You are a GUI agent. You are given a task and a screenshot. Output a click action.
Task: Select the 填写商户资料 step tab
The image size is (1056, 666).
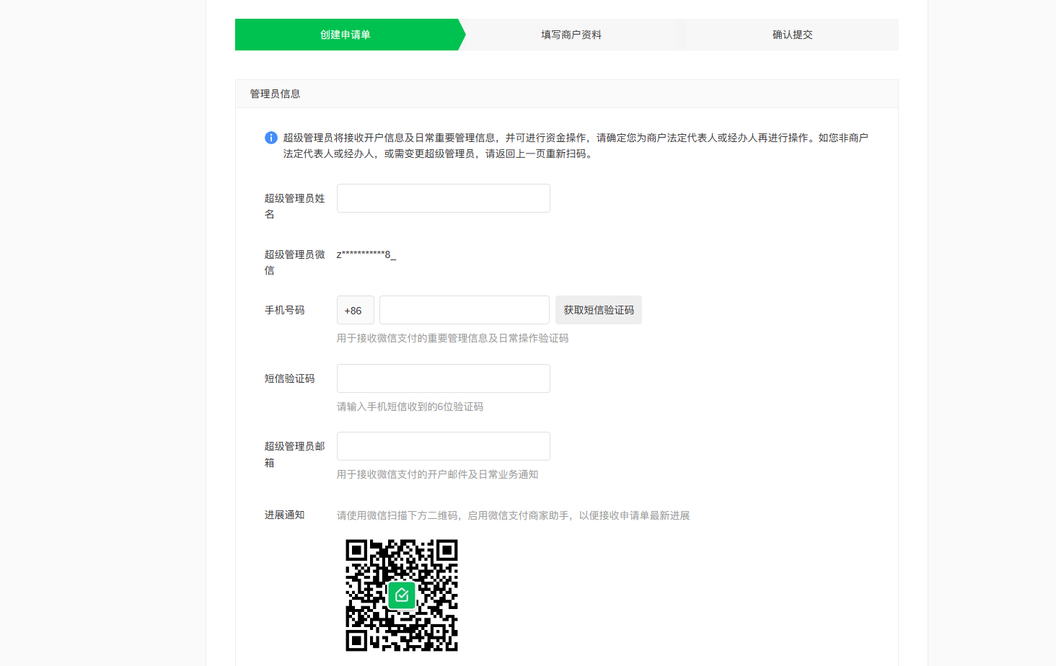(571, 35)
